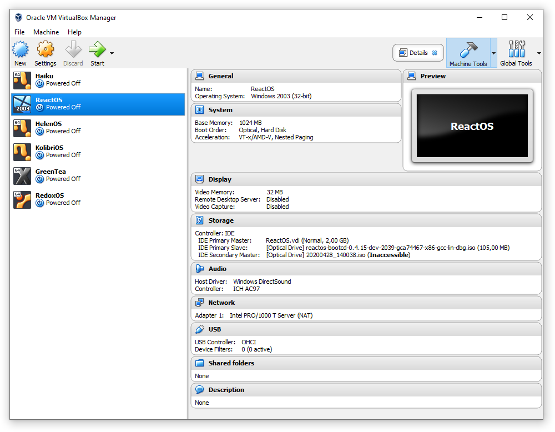Open Settings with the gear icon
The image size is (555, 432).
pos(46,50)
